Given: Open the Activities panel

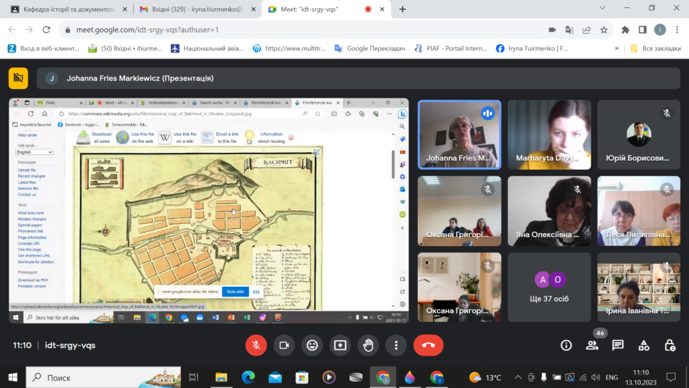Looking at the screenshot, I should (644, 345).
